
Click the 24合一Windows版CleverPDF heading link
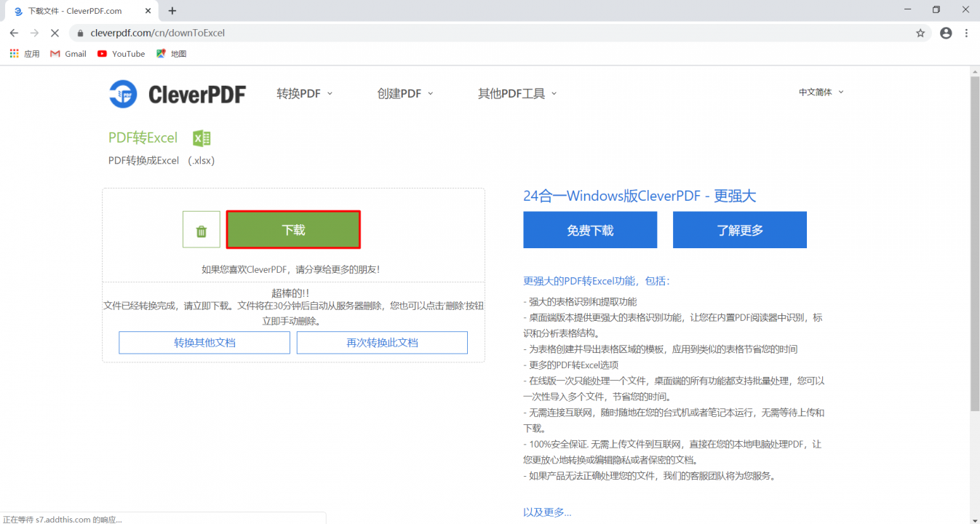pyautogui.click(x=640, y=196)
